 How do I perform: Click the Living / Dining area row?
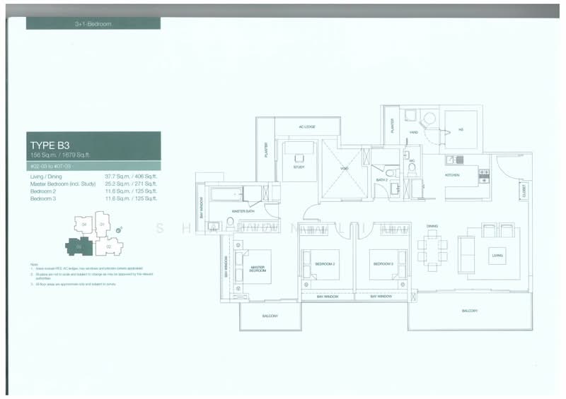coord(93,176)
